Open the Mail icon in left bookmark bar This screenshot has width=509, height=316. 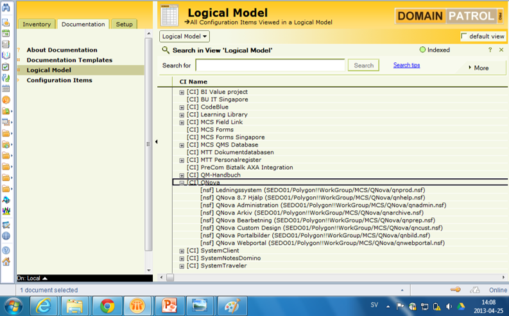6,22
